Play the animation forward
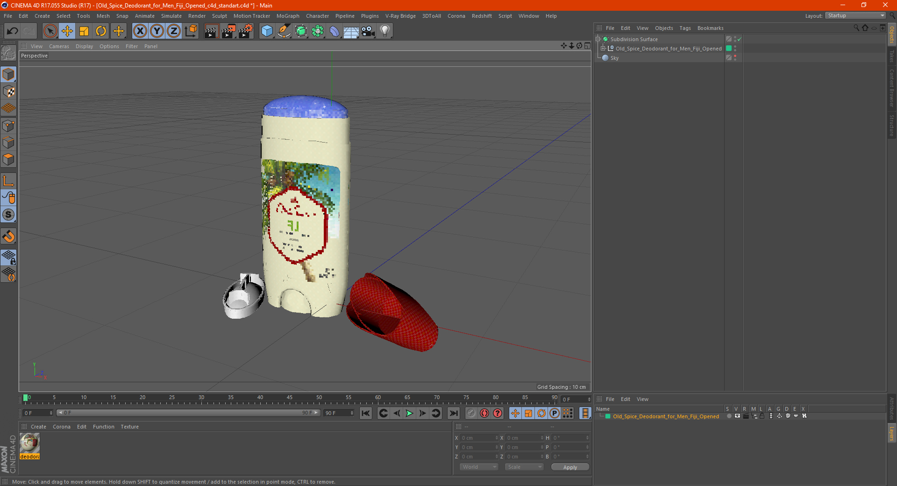Image resolution: width=897 pixels, height=486 pixels. click(409, 413)
